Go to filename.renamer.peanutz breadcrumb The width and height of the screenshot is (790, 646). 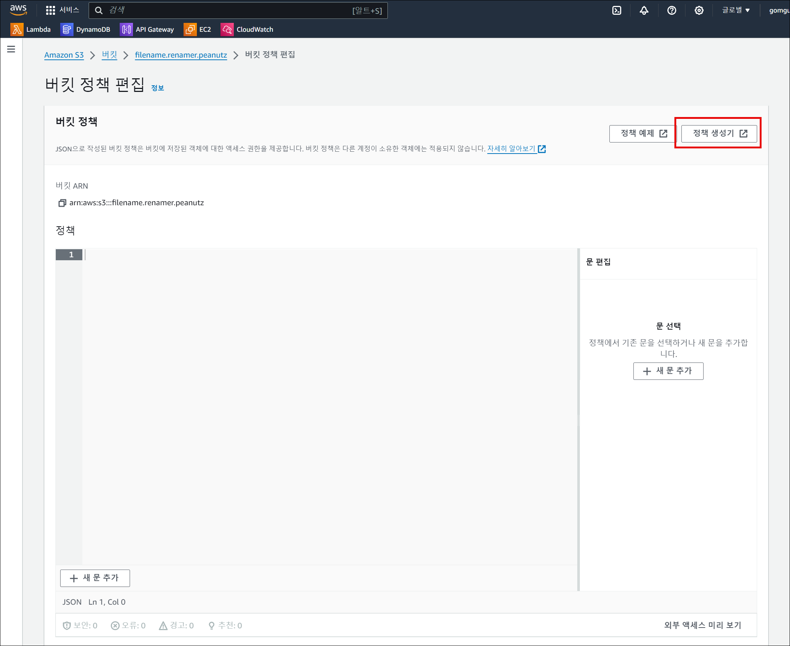tap(181, 55)
